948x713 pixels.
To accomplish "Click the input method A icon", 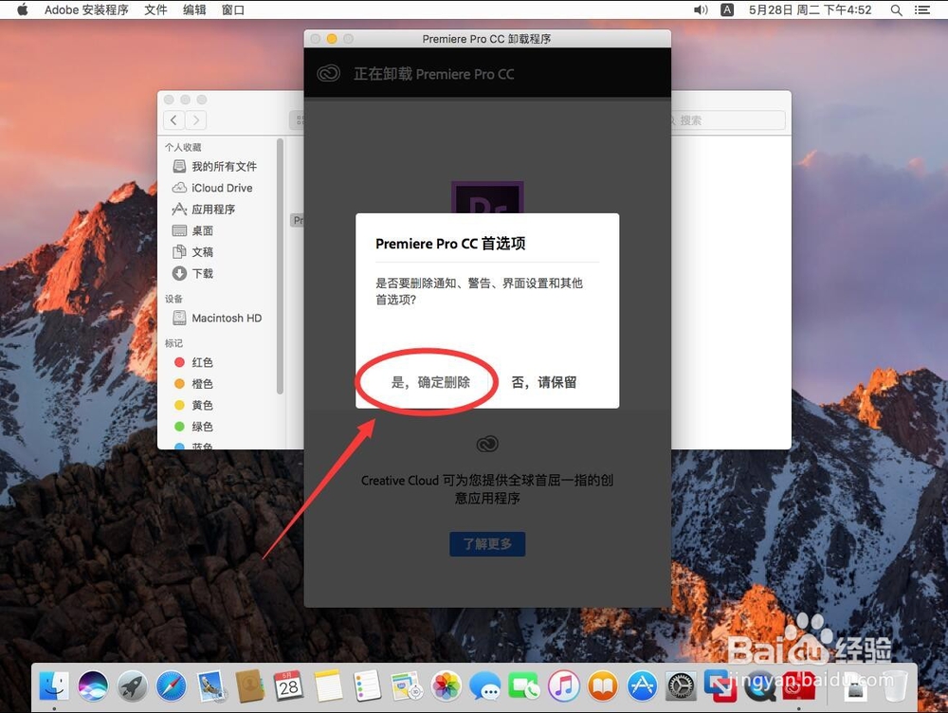I will [727, 9].
